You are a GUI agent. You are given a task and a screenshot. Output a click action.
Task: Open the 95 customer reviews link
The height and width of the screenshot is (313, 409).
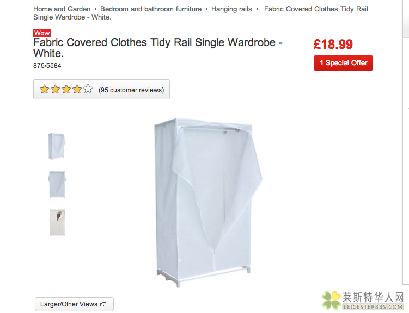131,90
